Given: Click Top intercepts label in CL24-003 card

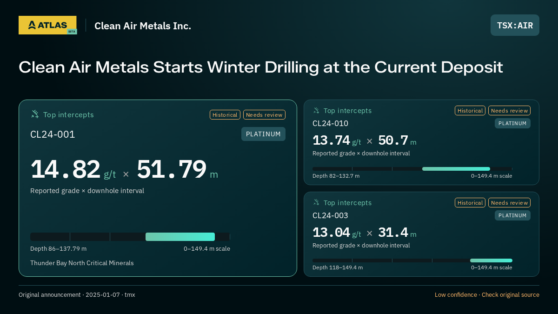Looking at the screenshot, I should [x=347, y=203].
